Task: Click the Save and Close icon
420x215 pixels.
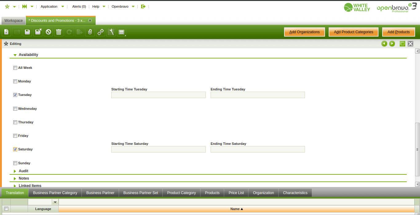Action: click(x=38, y=32)
